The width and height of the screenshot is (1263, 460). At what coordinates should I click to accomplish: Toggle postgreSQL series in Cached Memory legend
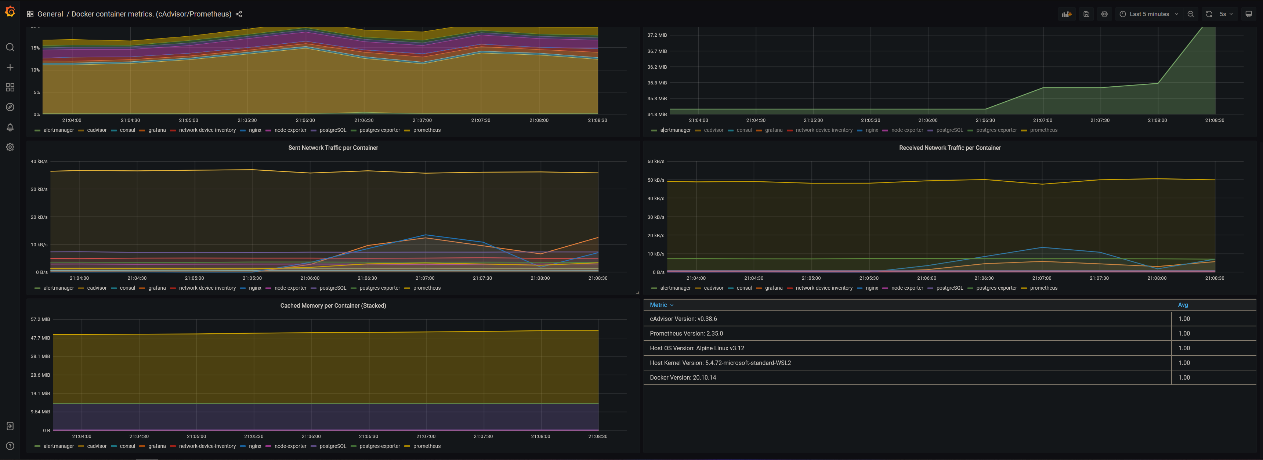click(332, 446)
